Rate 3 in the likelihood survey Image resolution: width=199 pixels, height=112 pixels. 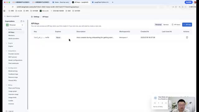point(166,103)
